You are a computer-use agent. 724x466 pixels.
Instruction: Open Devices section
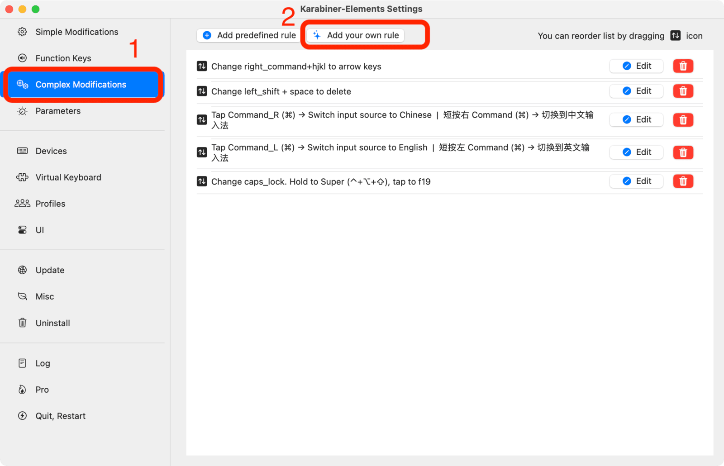click(82, 151)
